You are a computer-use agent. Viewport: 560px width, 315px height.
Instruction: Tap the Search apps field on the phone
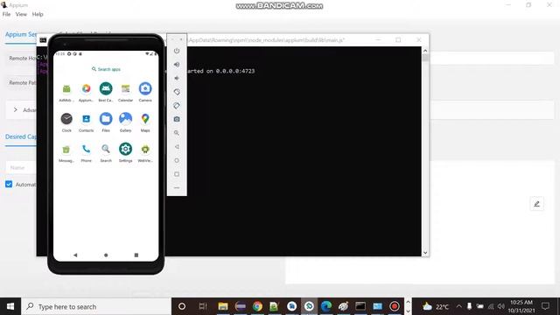[x=106, y=69]
